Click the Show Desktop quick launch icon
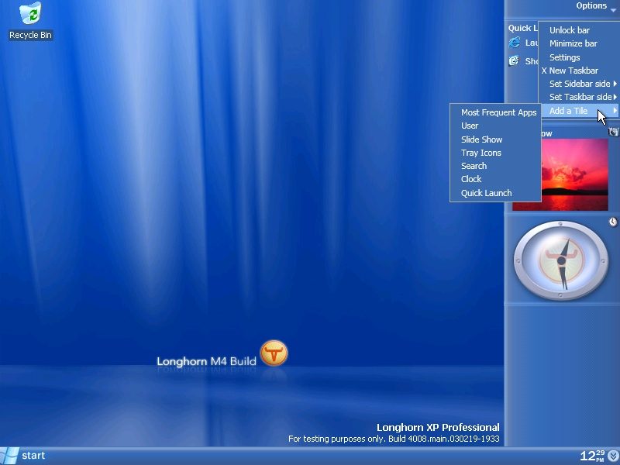620x465 pixels. coord(514,60)
